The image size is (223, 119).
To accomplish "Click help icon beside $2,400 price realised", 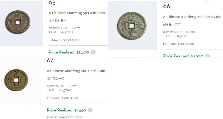I will 93,52.
